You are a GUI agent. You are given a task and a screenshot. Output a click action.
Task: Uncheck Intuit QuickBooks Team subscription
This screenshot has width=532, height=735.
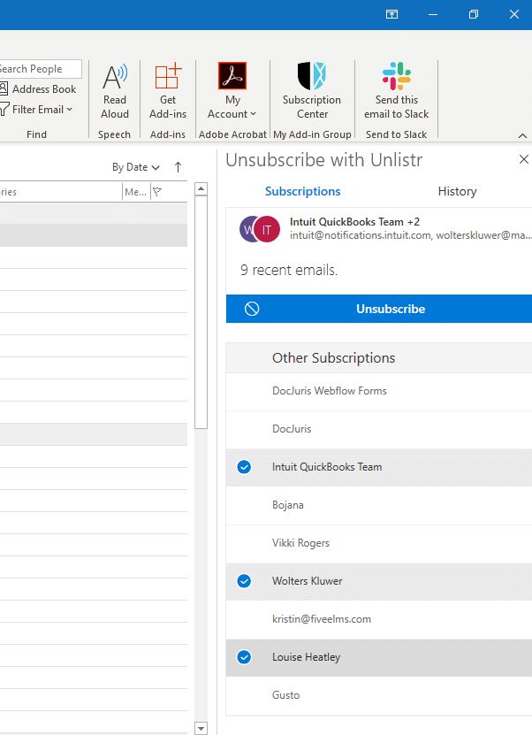244,467
